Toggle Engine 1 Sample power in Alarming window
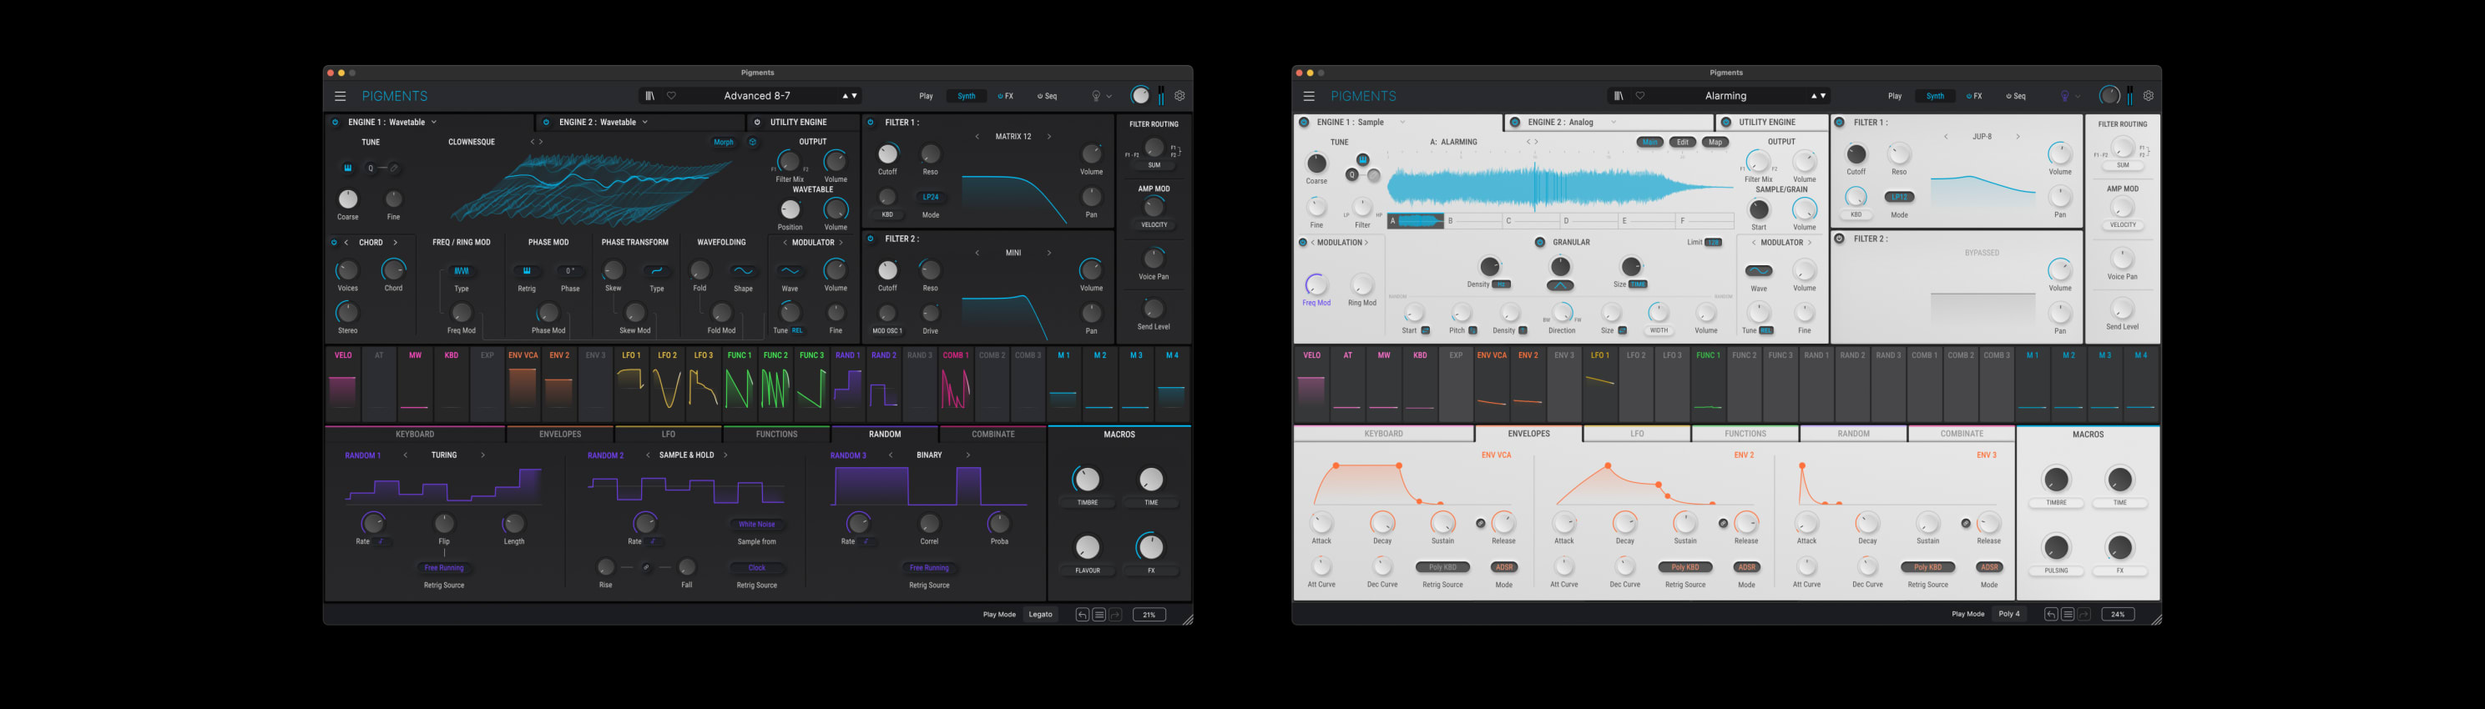The image size is (2485, 709). tap(1304, 123)
